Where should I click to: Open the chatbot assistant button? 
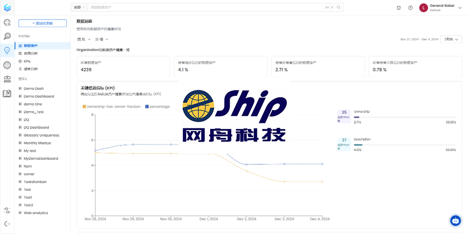tap(455, 220)
